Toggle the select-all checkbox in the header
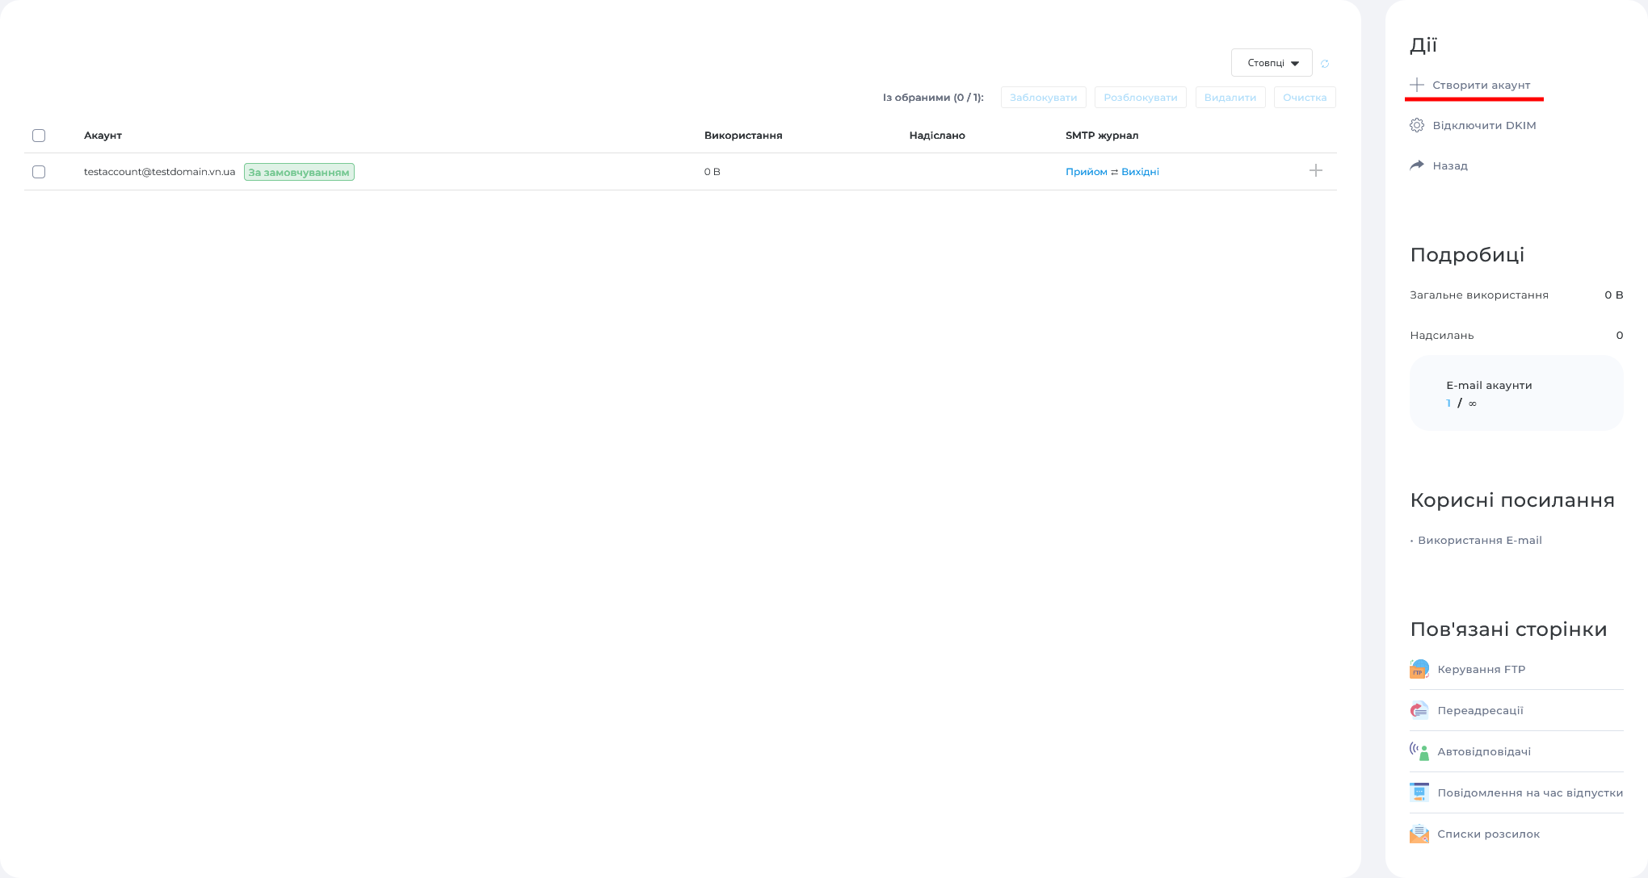 39,136
